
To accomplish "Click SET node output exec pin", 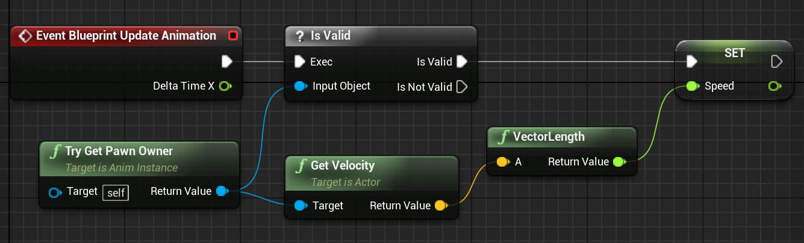I will click(x=777, y=61).
